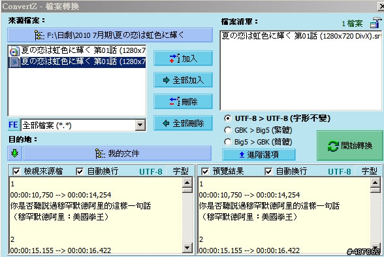
Task: Click the 加入 add button
Action: [183, 59]
